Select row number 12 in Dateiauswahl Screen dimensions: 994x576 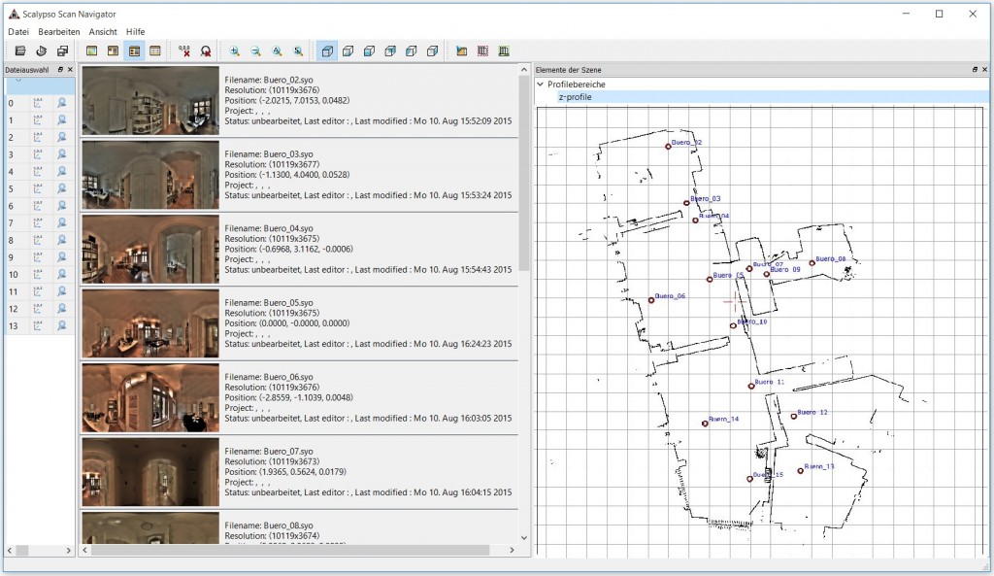14,309
